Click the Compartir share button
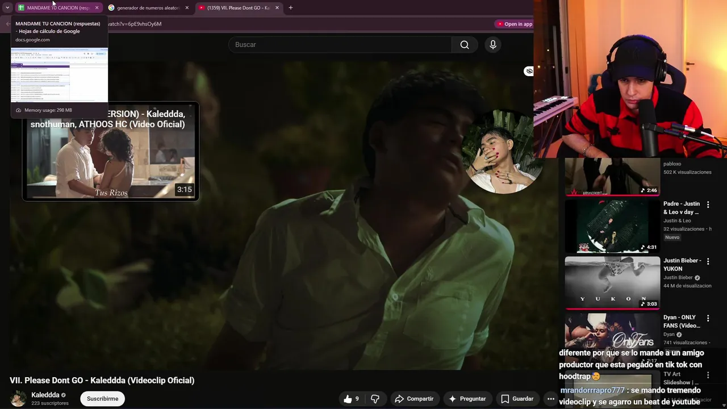Image resolution: width=727 pixels, height=409 pixels. coord(414,399)
